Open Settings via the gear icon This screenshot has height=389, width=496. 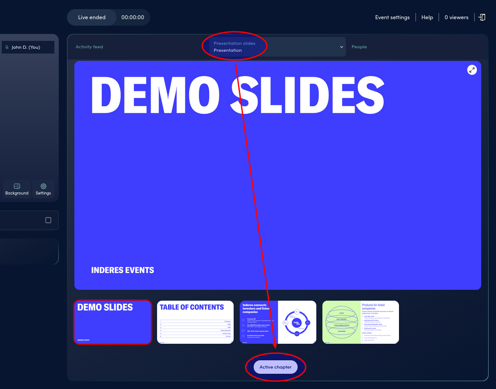pos(43,189)
